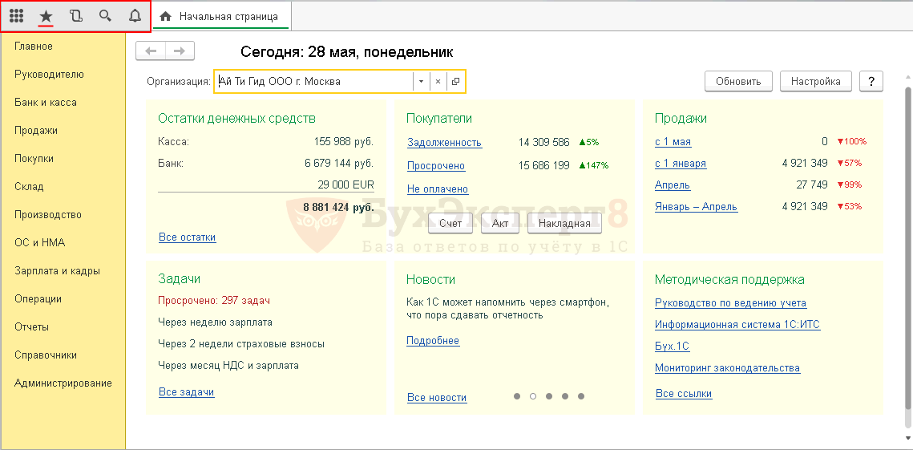Open sales link с 1 мая
The image size is (913, 450).
673,142
